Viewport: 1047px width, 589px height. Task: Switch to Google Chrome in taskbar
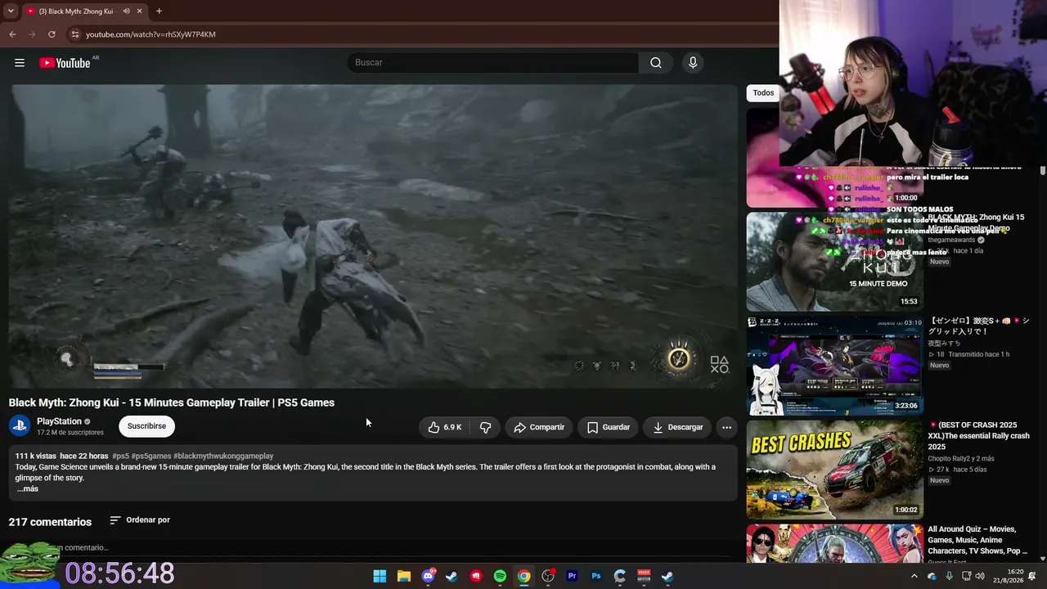(523, 576)
